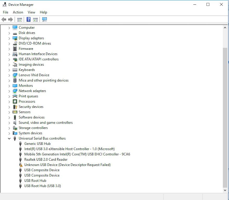Minimize the Device Manager window
This screenshot has width=229, height=200.
coord(195,4)
